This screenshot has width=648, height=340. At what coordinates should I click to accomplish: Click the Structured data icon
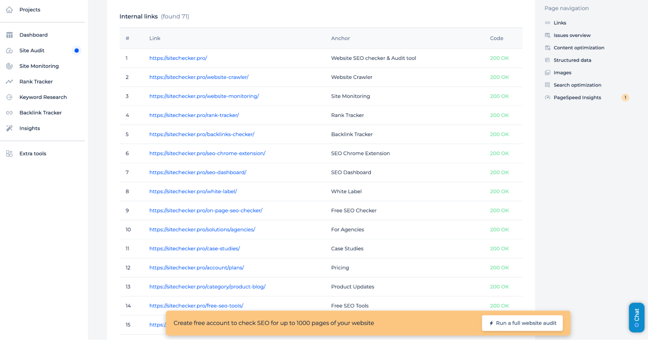(548, 60)
